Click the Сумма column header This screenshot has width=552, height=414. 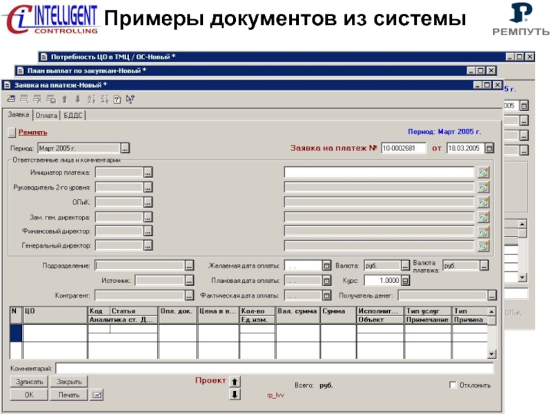[x=338, y=315]
